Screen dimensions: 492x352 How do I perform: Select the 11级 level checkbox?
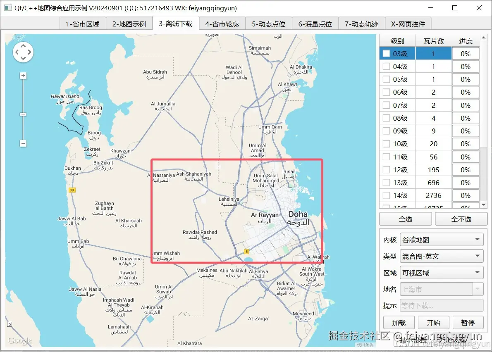[386, 157]
